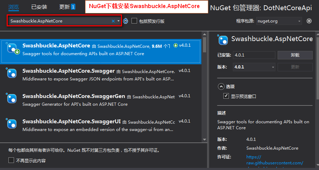Click the 更新 update button in details pane
Image resolution: width=319 pixels, height=170 pixels.
[295, 67]
